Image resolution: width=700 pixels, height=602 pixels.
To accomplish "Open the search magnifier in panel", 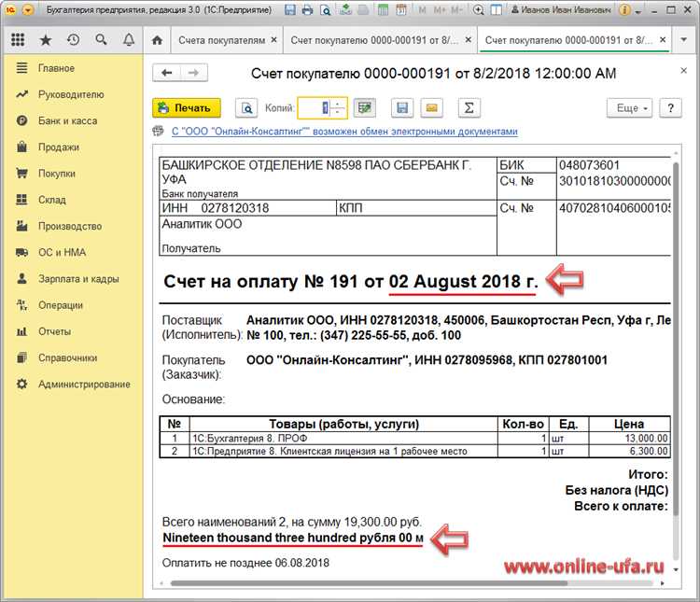I will (102, 40).
